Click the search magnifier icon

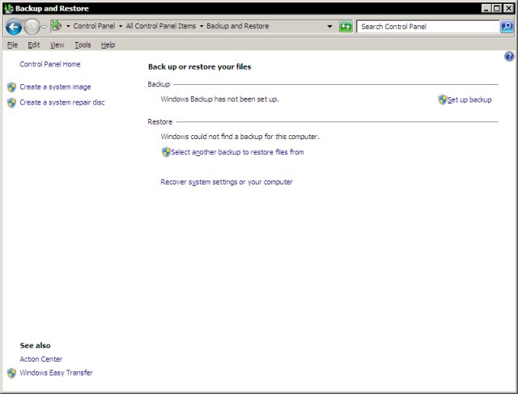point(507,26)
